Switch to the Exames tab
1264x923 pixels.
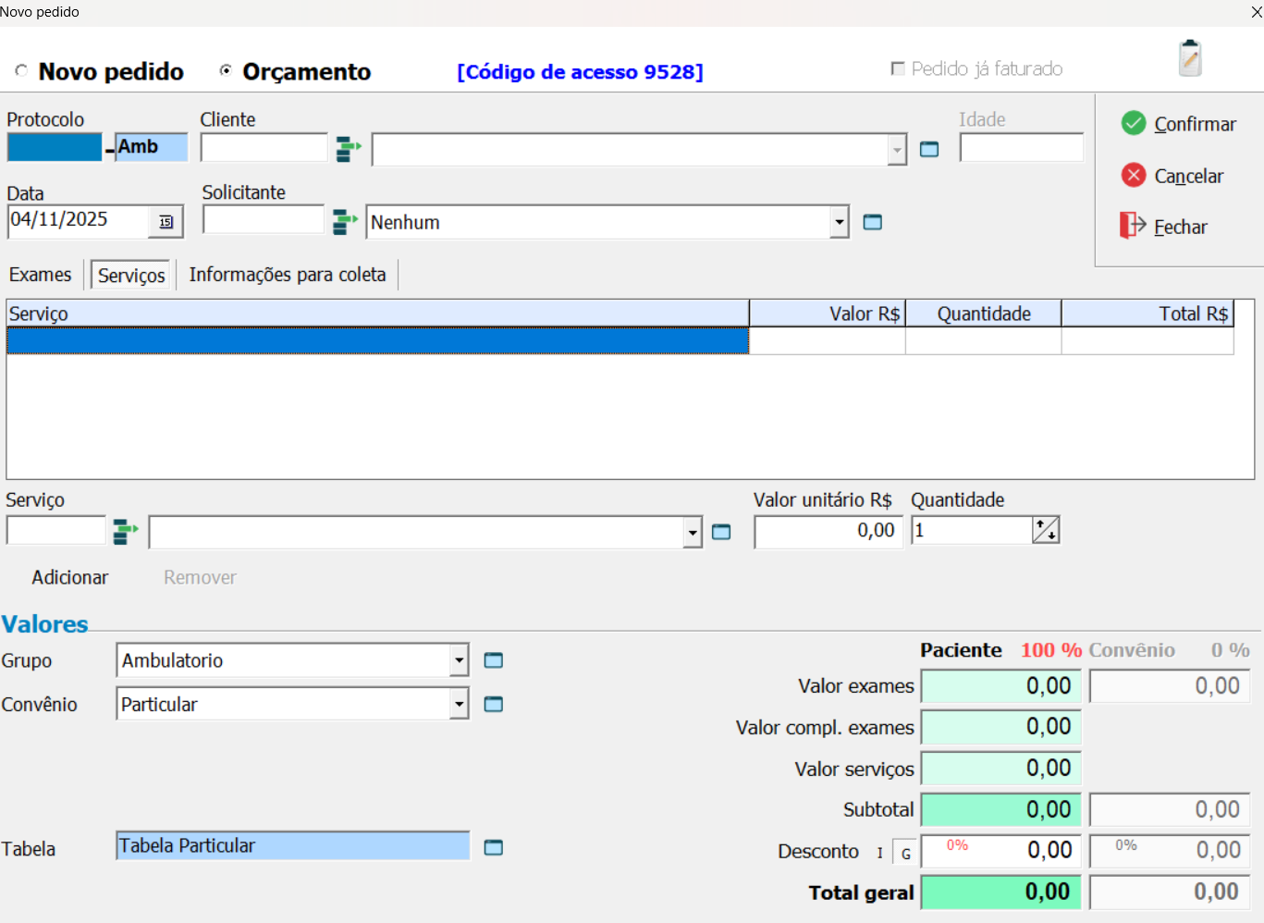coord(40,275)
